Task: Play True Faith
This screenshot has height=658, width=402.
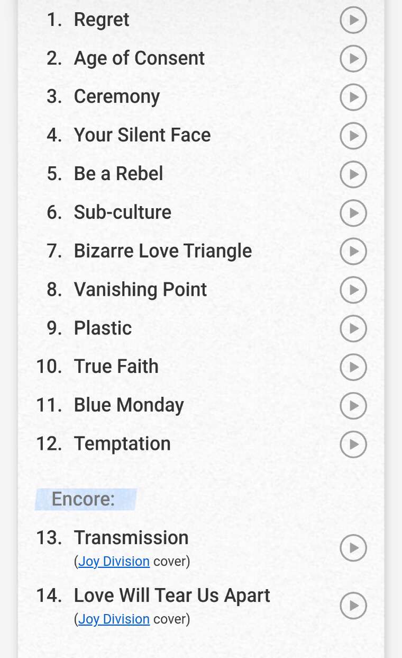Action: 353,367
